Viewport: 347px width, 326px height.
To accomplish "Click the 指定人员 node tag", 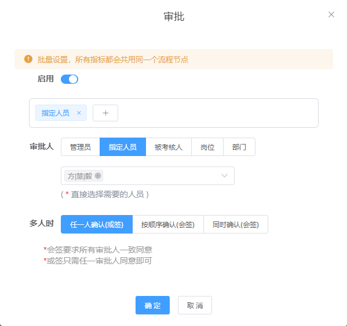I will [x=56, y=113].
